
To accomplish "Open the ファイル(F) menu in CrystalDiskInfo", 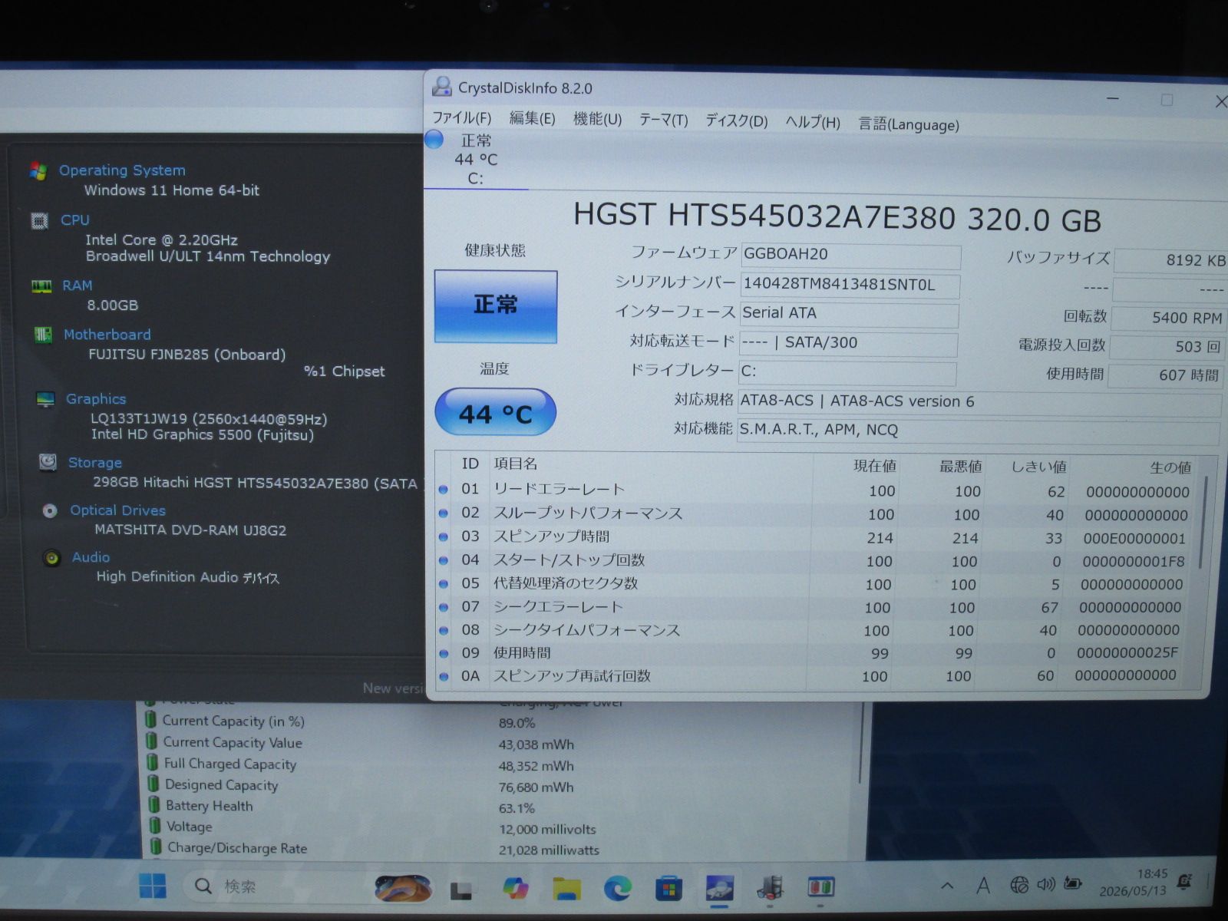I will tap(461, 117).
